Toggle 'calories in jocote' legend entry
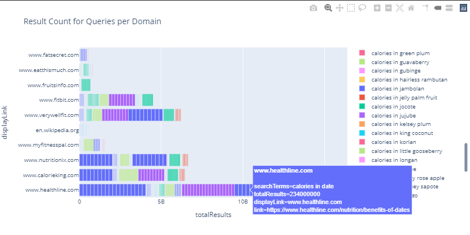Viewport: 470px width, 235px height. (x=387, y=107)
